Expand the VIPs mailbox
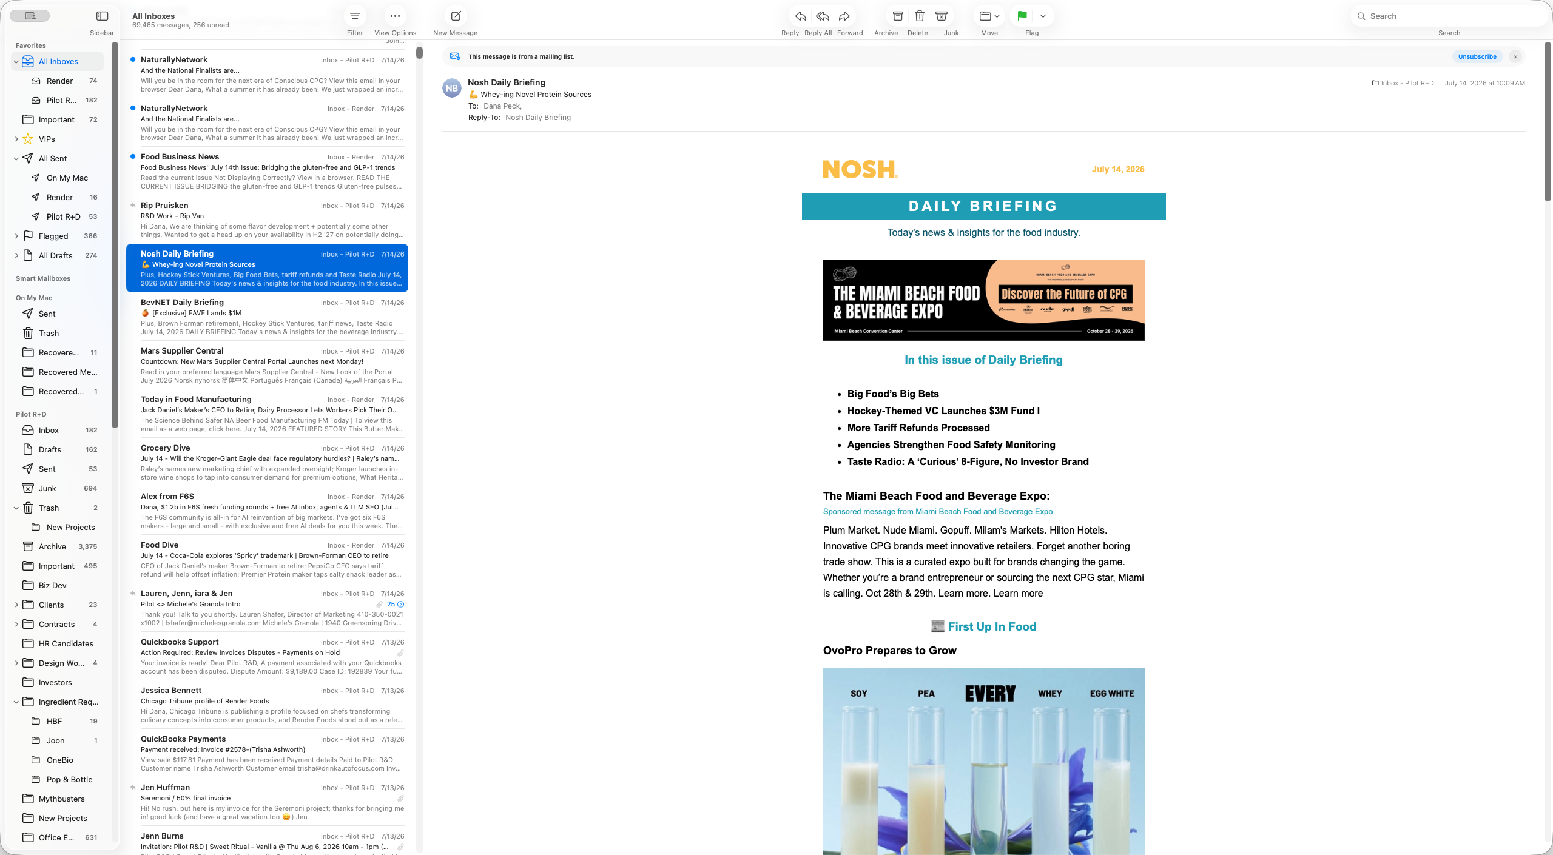This screenshot has width=1553, height=855. click(x=16, y=139)
